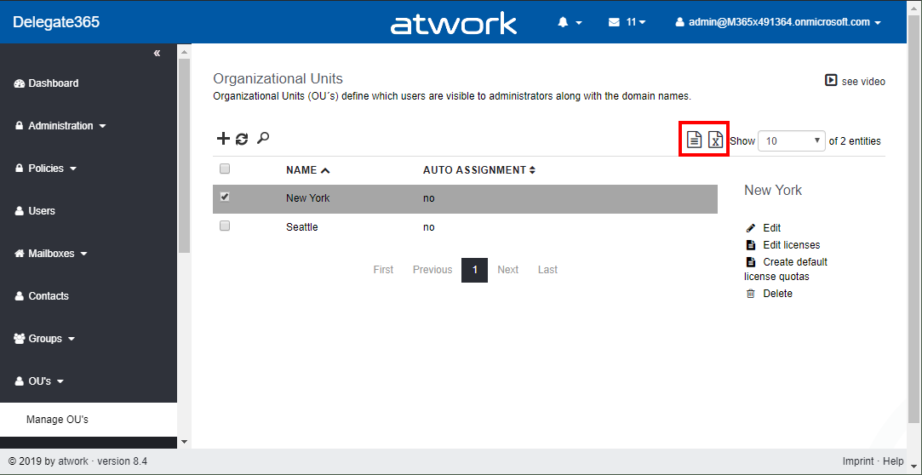Go to Users in sidebar

[x=35, y=210]
